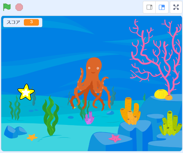Switch to large stage layout
Image resolution: width=183 pixels, height=153 pixels.
pos(162,7)
